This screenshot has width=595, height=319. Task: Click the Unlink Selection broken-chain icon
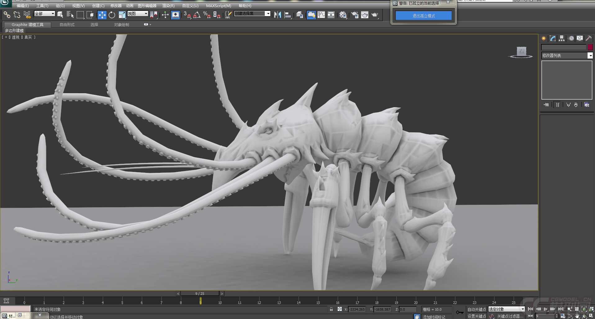(17, 15)
